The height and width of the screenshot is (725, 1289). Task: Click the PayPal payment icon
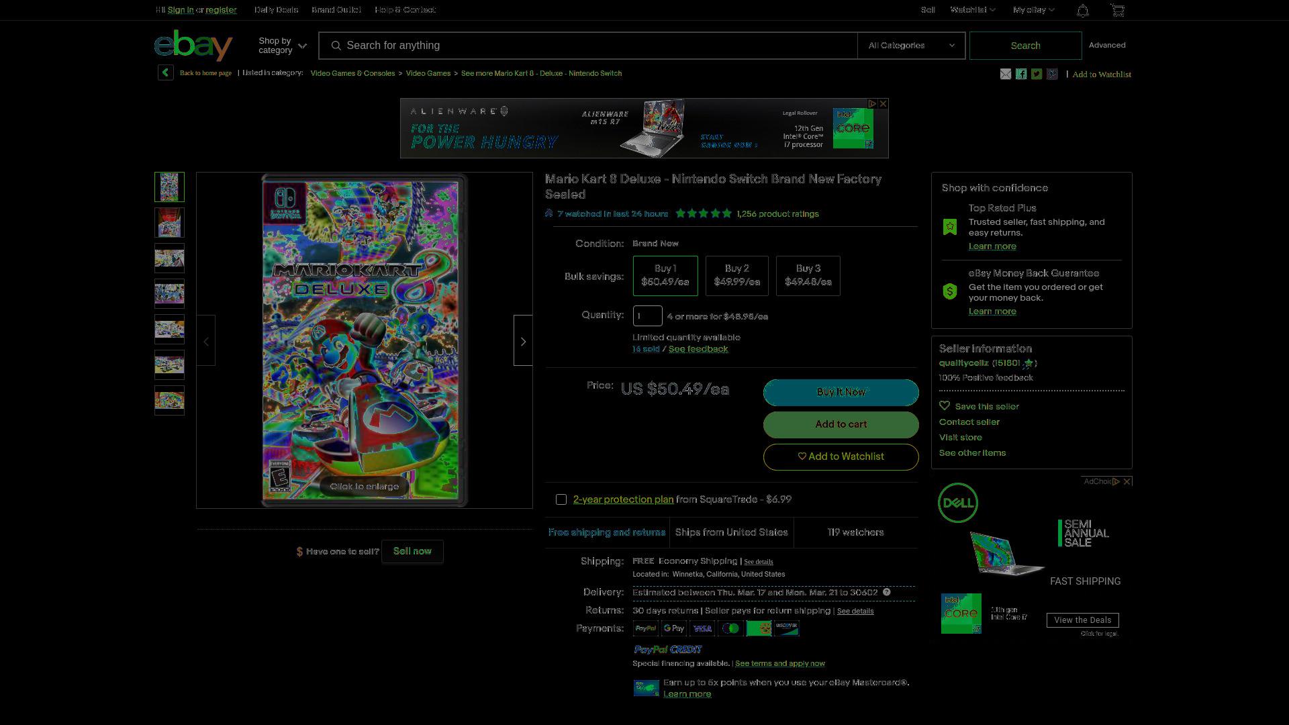pyautogui.click(x=645, y=628)
